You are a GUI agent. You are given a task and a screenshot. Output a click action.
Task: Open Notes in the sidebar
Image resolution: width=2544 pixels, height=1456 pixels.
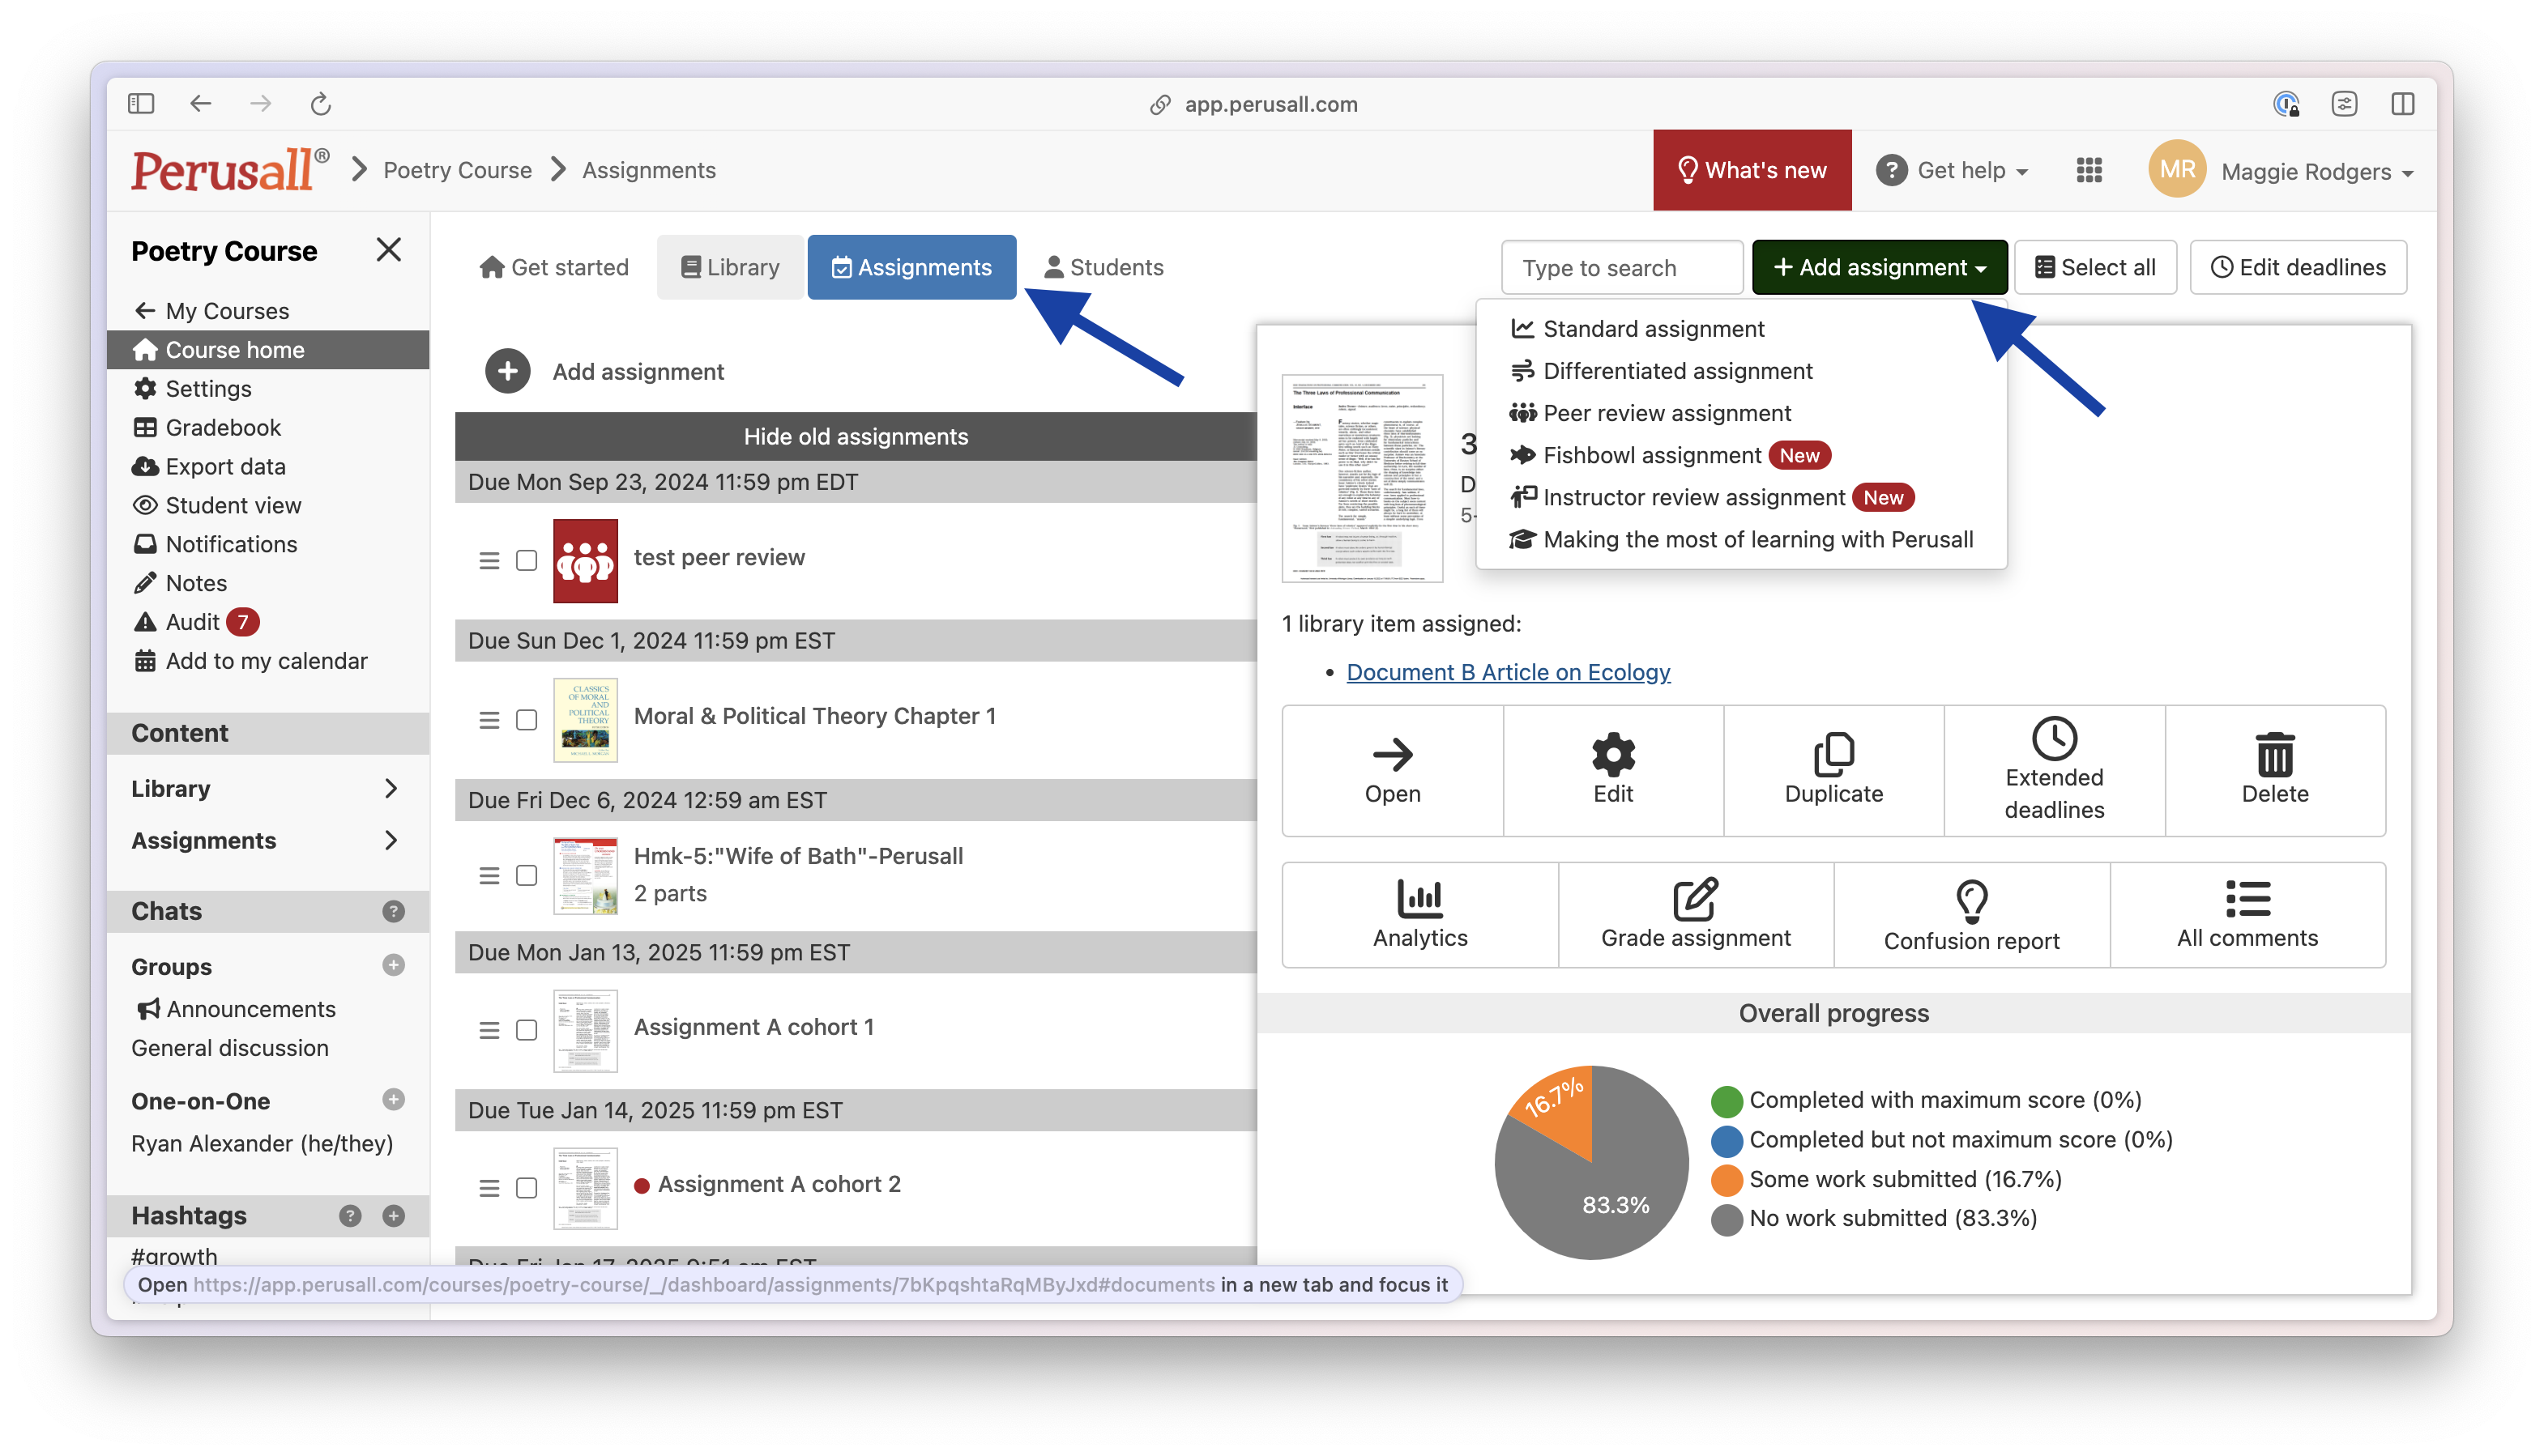[x=196, y=583]
